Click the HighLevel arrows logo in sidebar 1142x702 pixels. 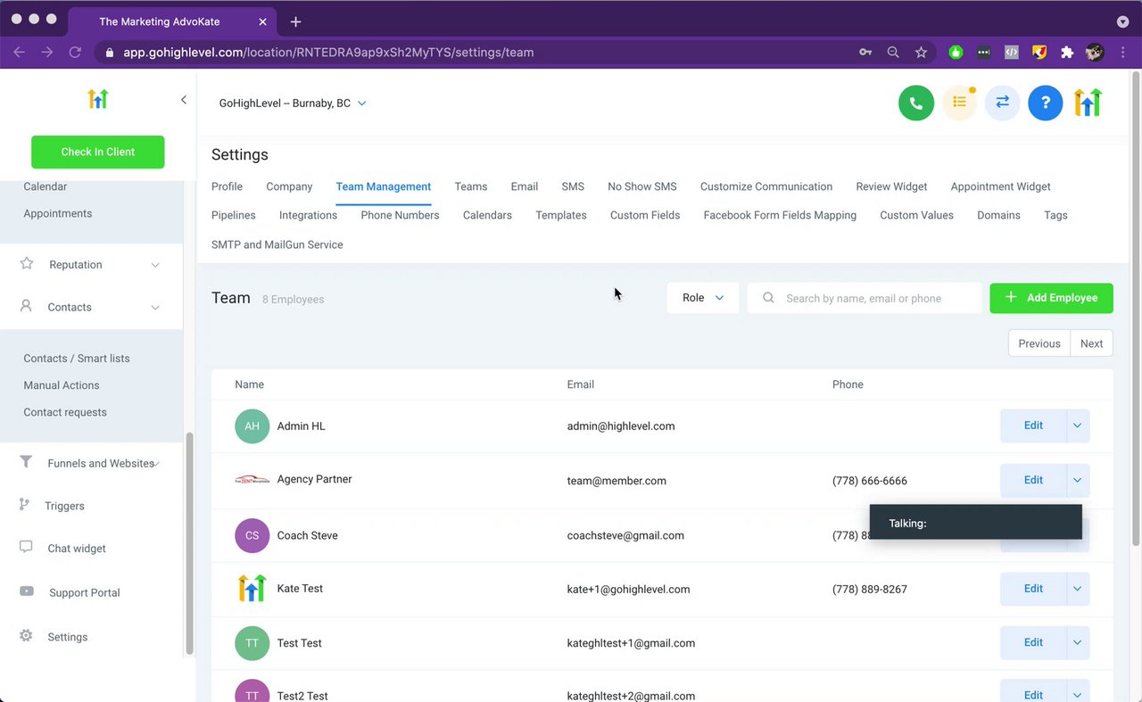tap(98, 99)
